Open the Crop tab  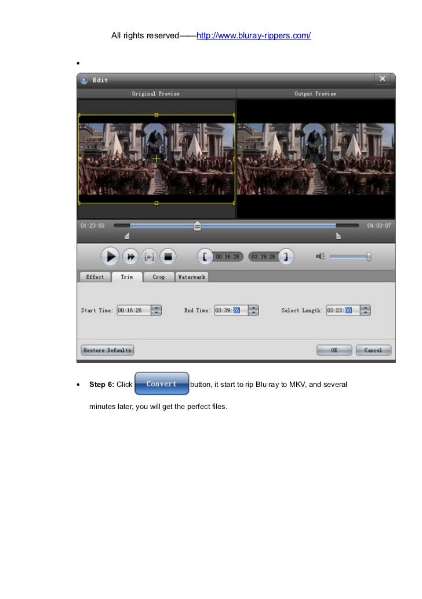[159, 277]
